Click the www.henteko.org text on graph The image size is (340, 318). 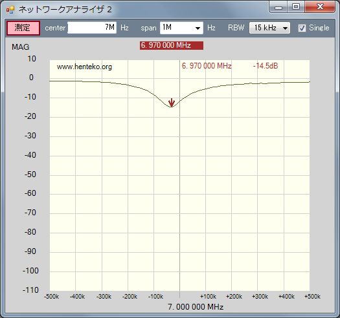[84, 67]
